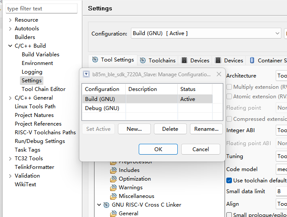This screenshot has width=287, height=217.
Task: Open the Align dropdown
Action: pos(281,204)
